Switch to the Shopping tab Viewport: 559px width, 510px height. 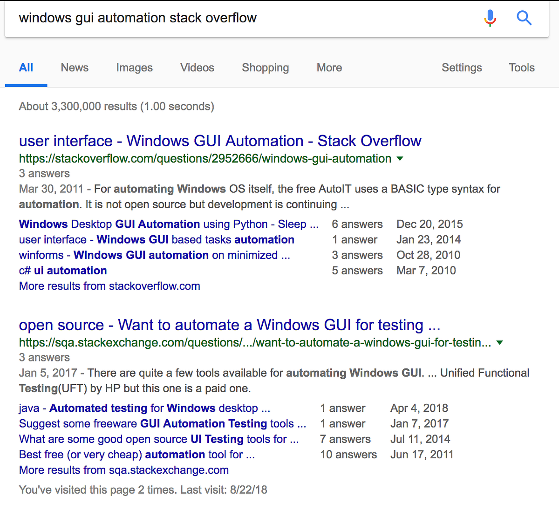pos(265,68)
